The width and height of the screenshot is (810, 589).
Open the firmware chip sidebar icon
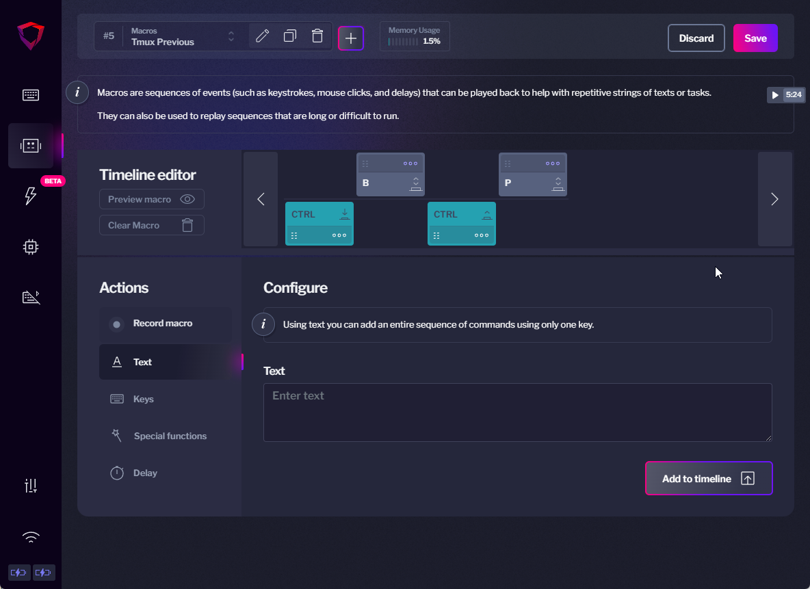[x=31, y=247]
